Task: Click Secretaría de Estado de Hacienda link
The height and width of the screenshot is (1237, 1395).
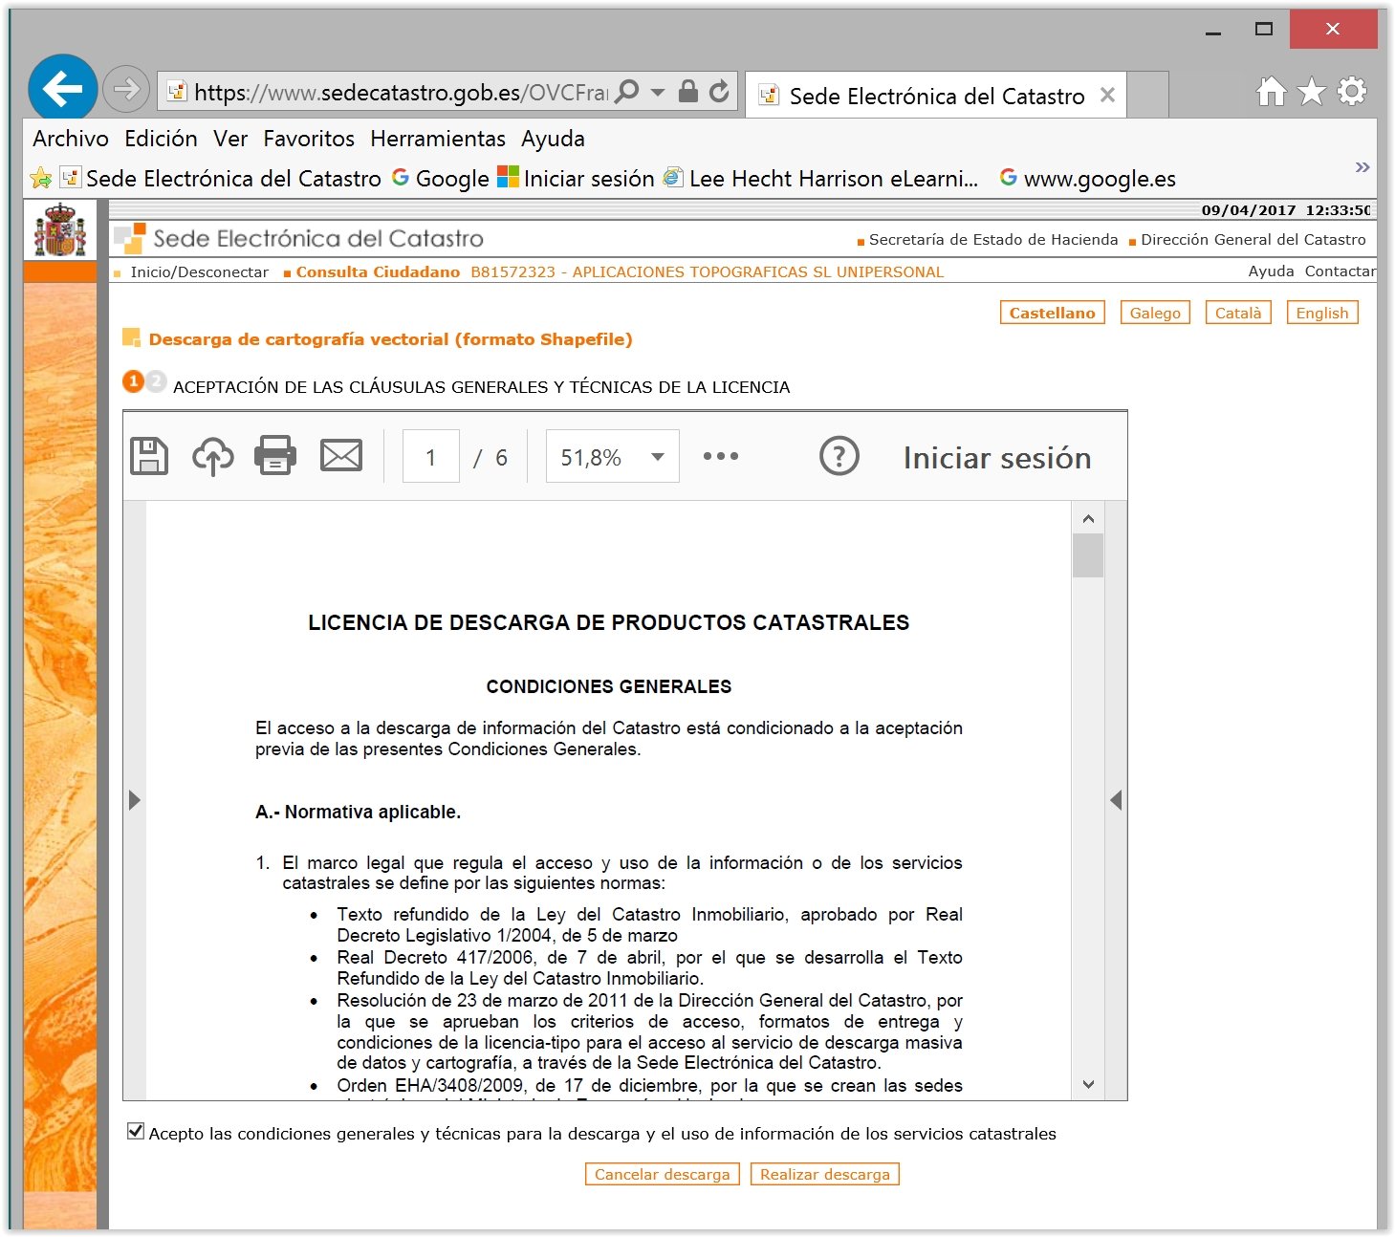Action: point(993,240)
